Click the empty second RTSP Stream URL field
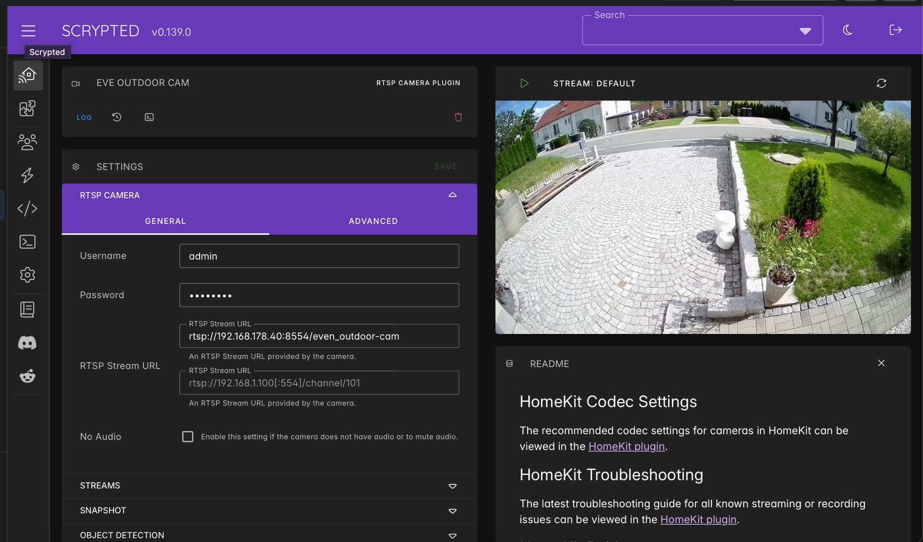This screenshot has width=923, height=542. click(x=319, y=383)
